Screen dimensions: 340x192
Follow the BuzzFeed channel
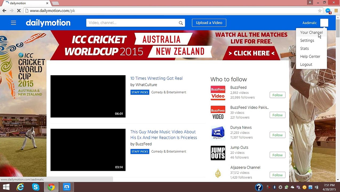[277, 95]
